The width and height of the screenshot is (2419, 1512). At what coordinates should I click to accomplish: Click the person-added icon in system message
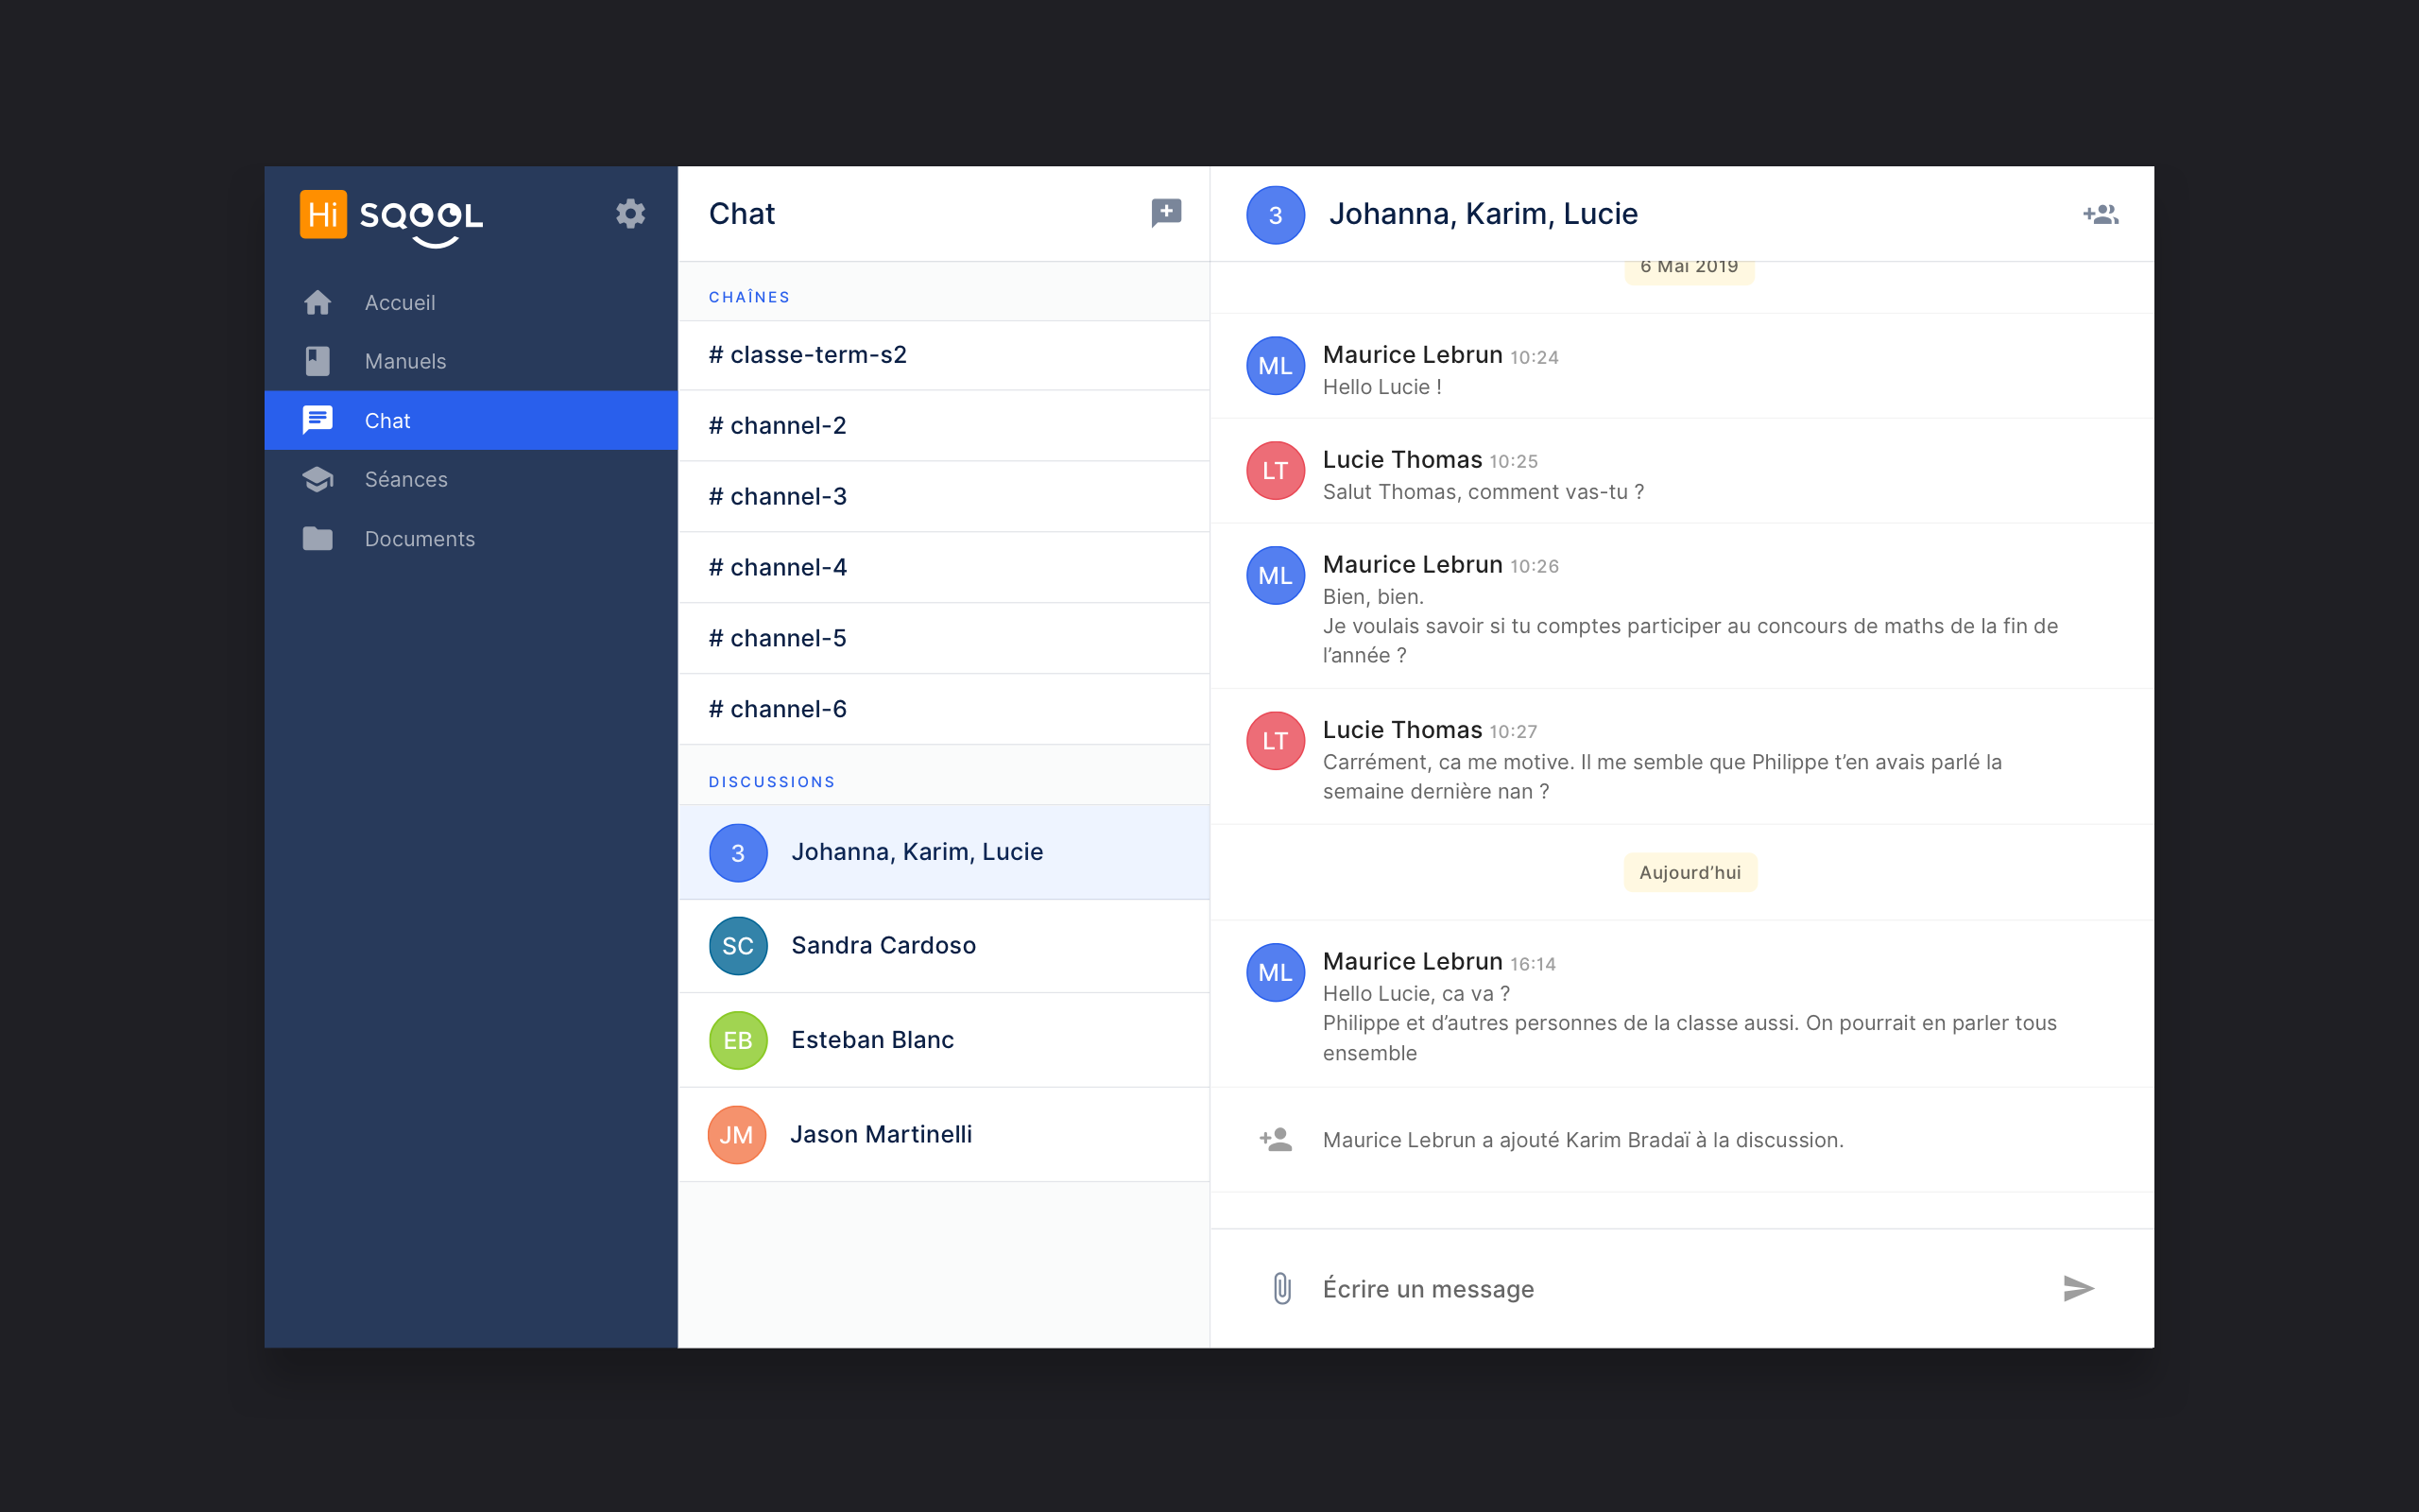1276,1139
